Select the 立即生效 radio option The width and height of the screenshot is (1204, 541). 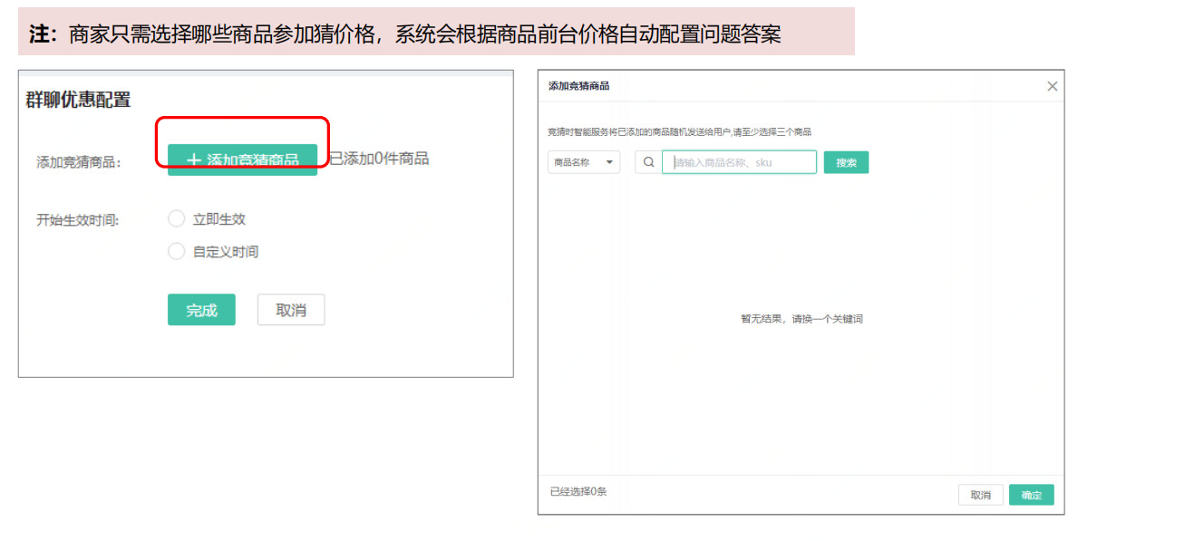pos(177,218)
